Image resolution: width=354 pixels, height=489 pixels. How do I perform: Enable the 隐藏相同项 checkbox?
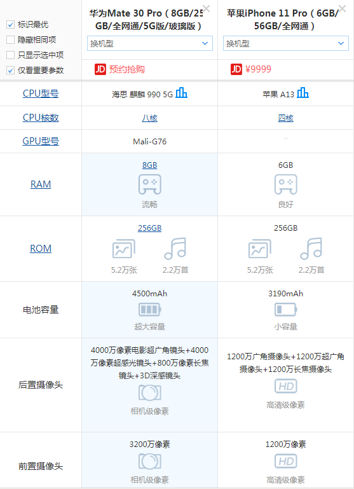pyautogui.click(x=11, y=39)
